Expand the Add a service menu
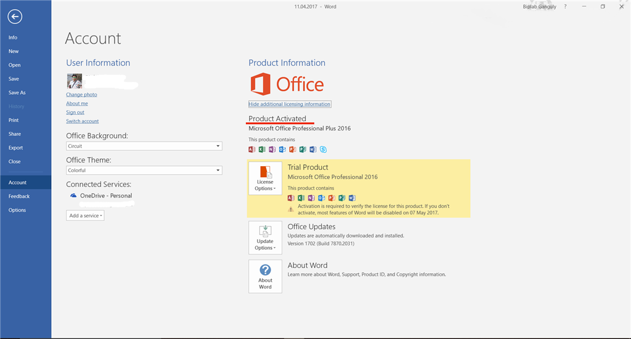 85,215
